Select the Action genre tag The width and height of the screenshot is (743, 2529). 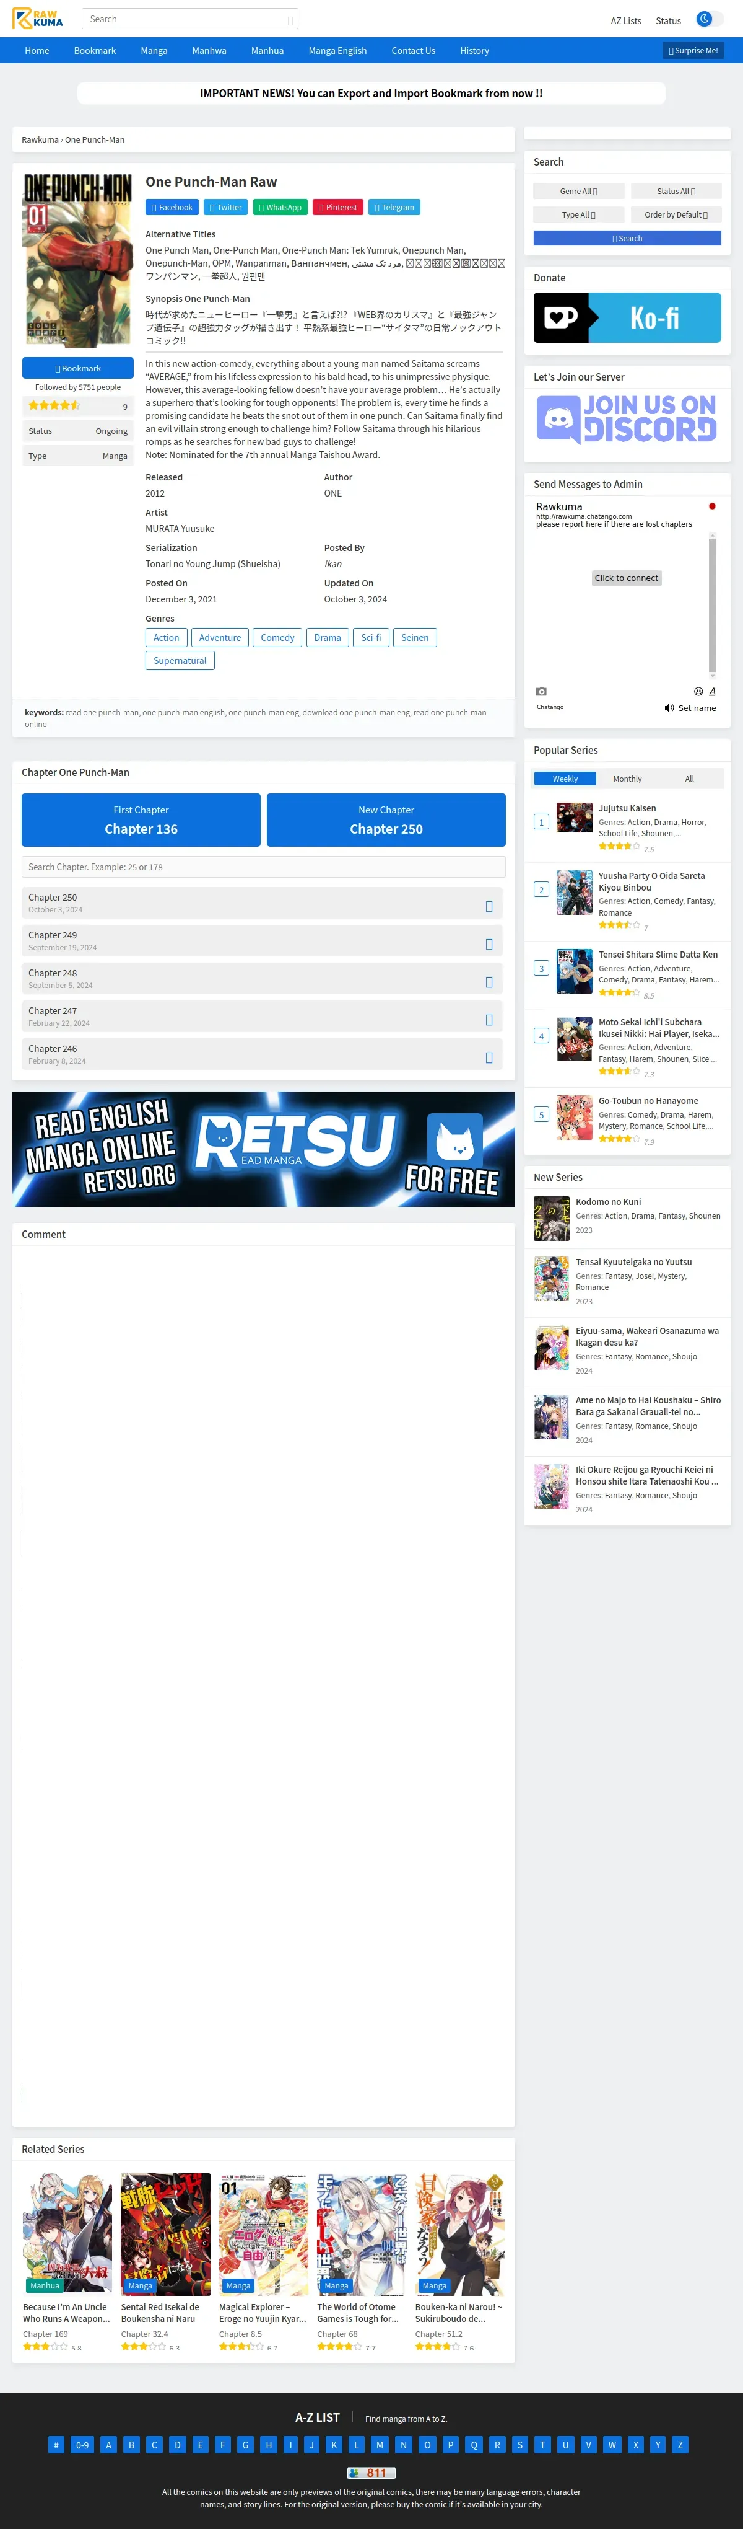[167, 637]
